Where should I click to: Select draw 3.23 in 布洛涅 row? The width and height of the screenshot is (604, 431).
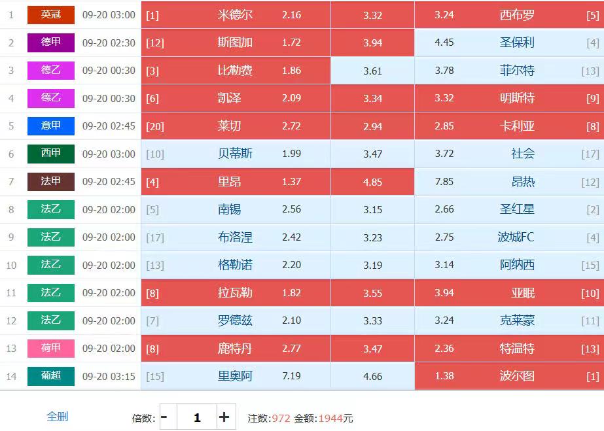point(372,237)
